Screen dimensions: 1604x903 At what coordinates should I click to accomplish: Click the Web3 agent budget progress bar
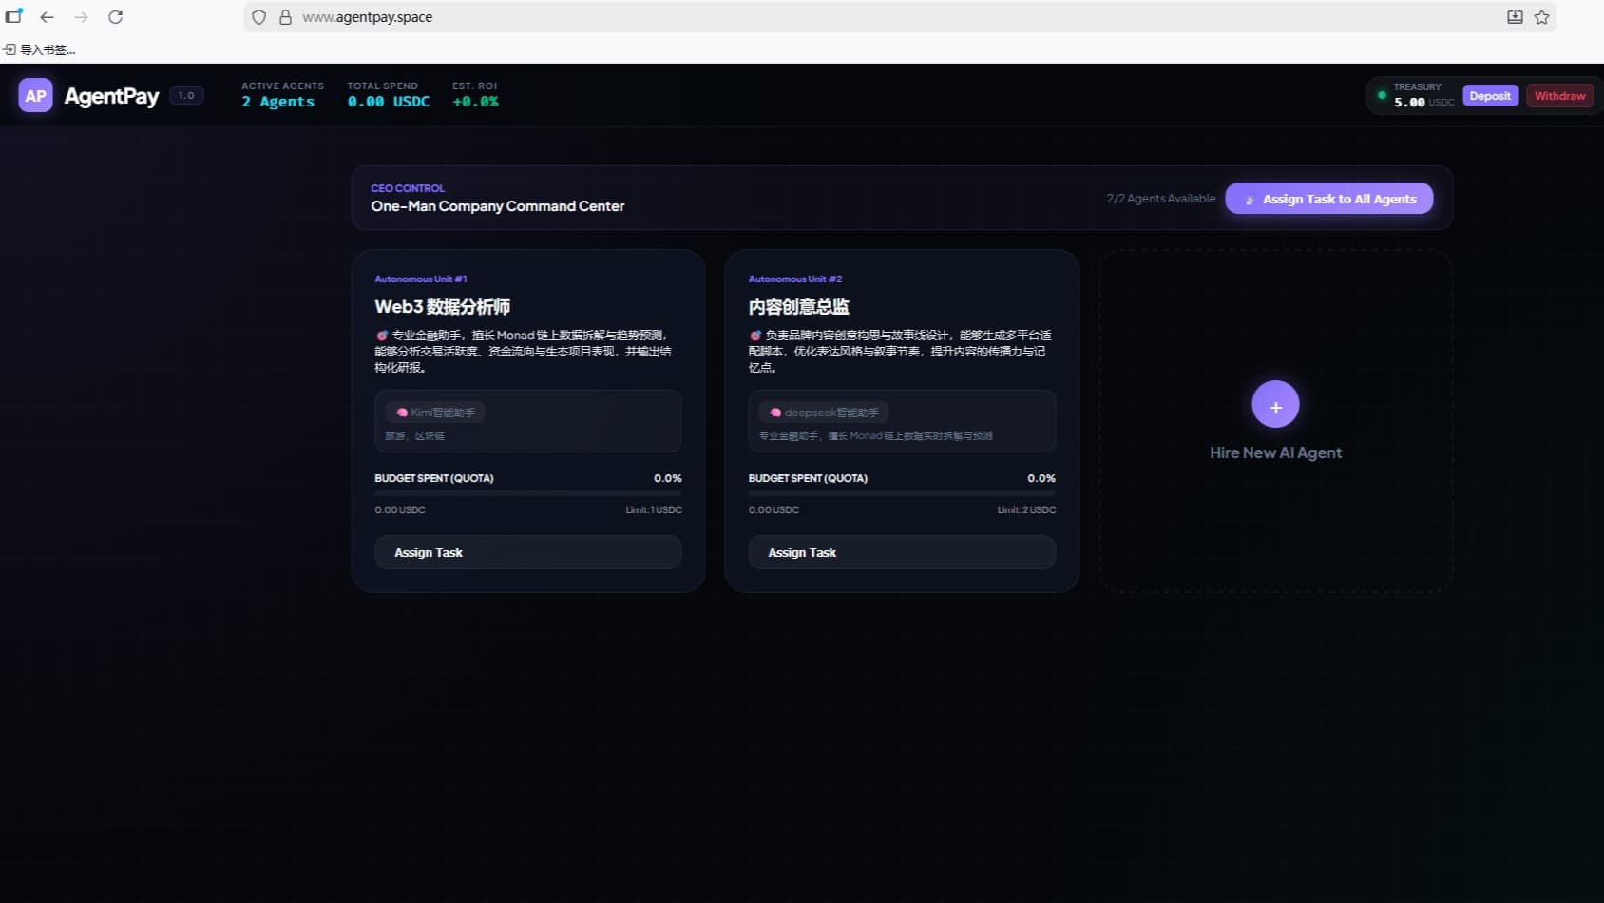click(527, 493)
